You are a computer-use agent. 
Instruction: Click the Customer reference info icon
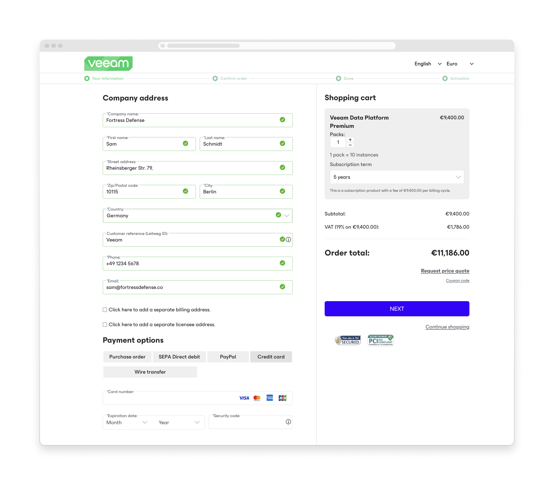pyautogui.click(x=289, y=240)
